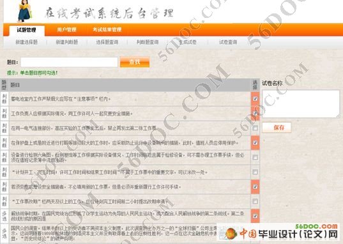Switch to 用户管理 tab
Image resolution: width=343 pixels, height=244 pixels.
pos(66,29)
